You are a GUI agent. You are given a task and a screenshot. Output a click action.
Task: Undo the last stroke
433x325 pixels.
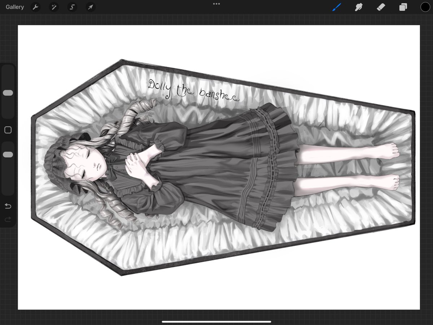click(8, 206)
